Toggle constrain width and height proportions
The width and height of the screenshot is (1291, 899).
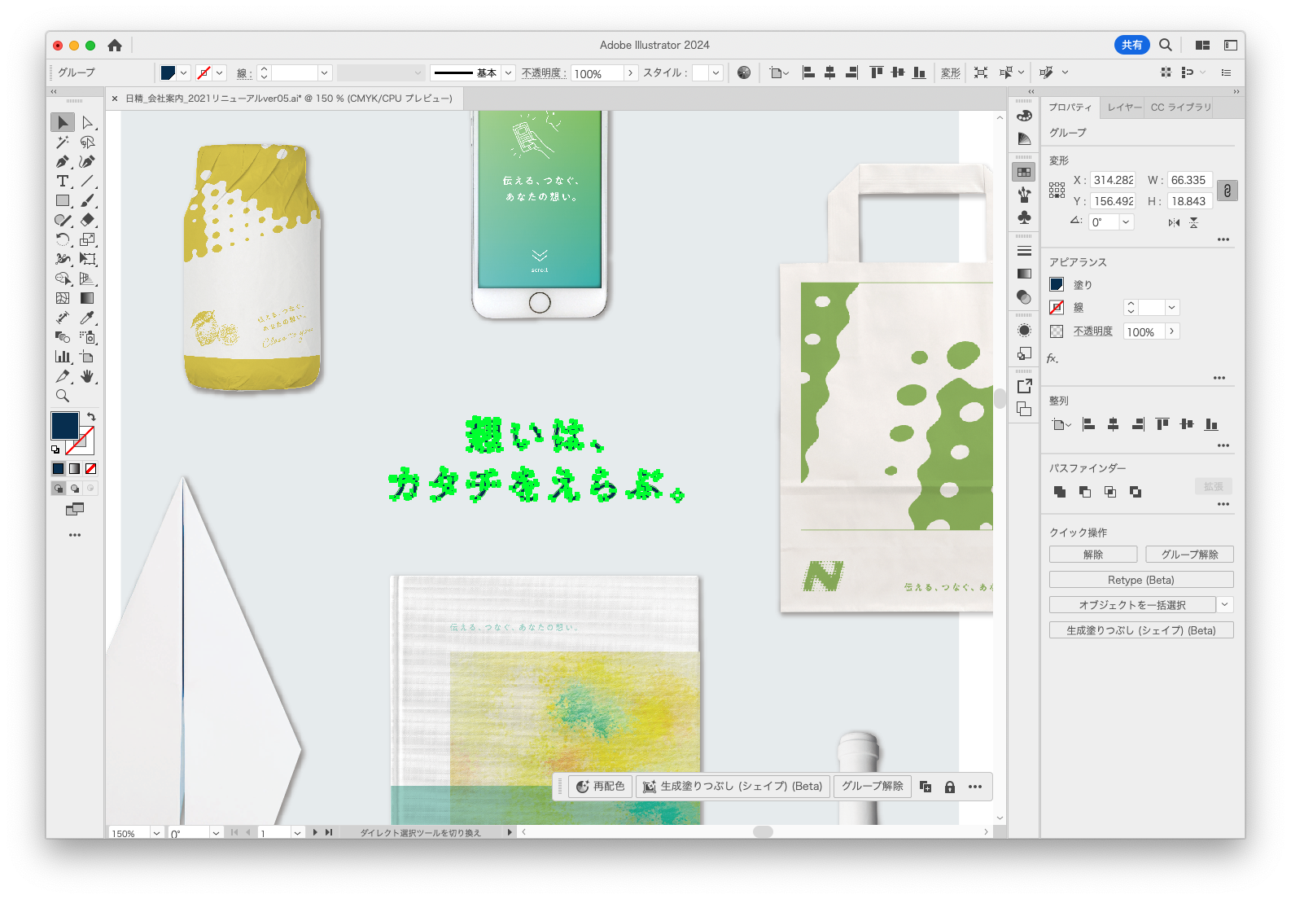pyautogui.click(x=1228, y=191)
